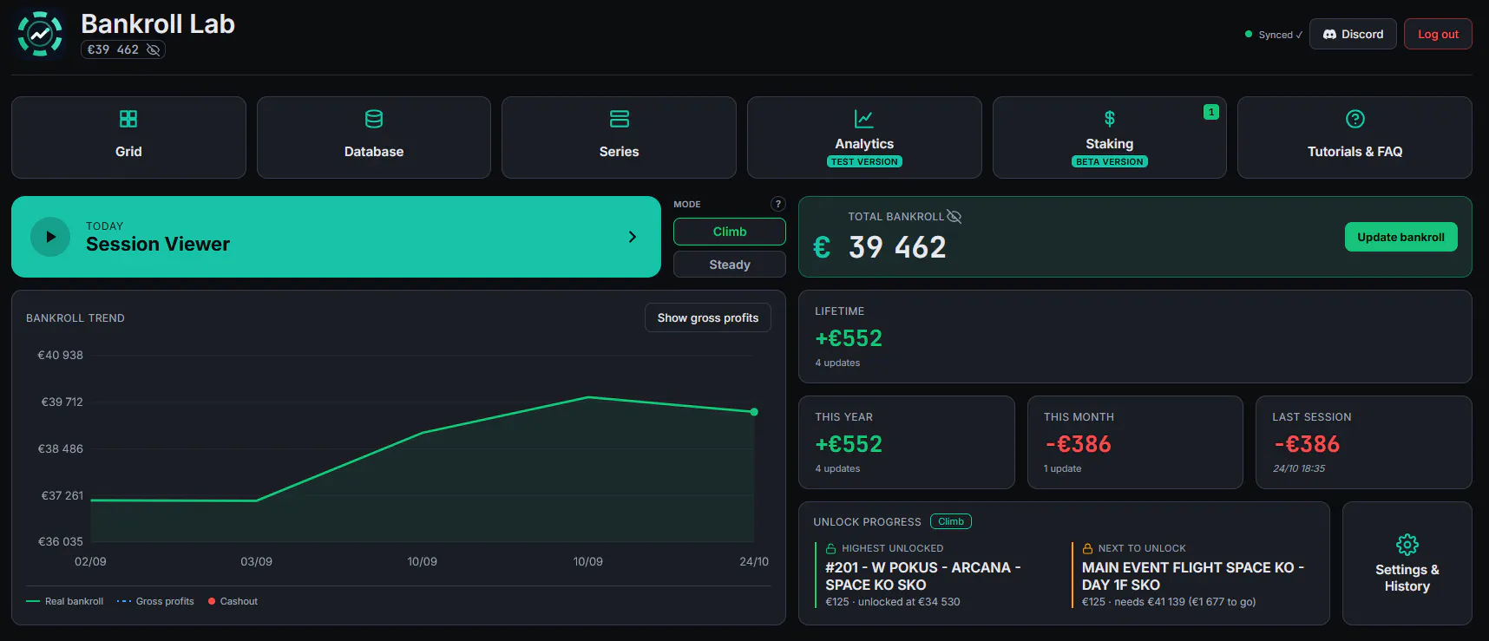Click the Staking notification badge
The width and height of the screenshot is (1489, 641).
1211,112
